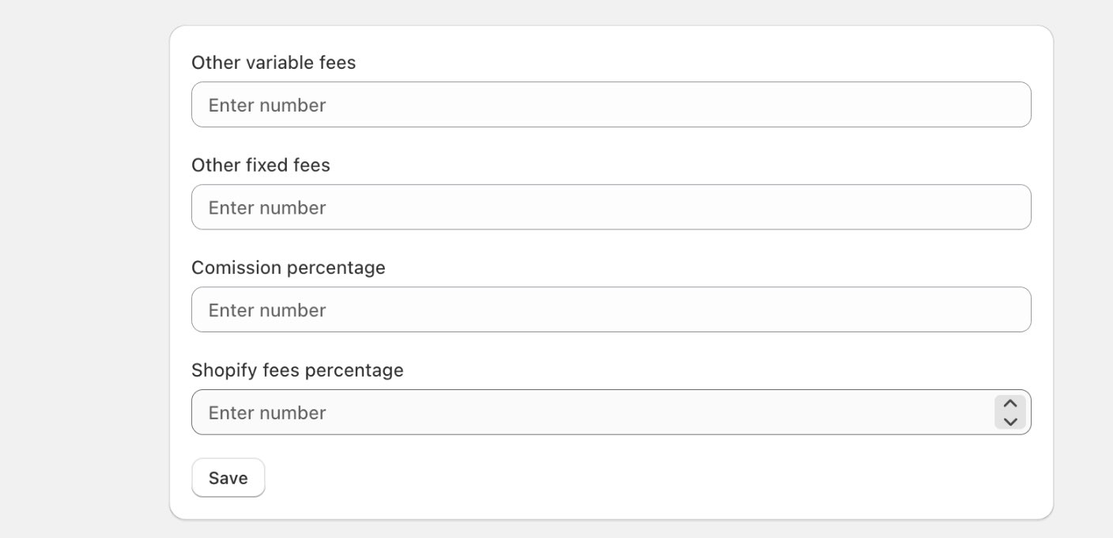1113x538 pixels.
Task: Focus the Other fixed fees input field
Action: 611,207
